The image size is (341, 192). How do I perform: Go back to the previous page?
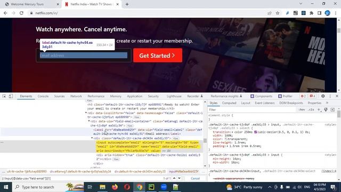pyautogui.click(x=5, y=13)
